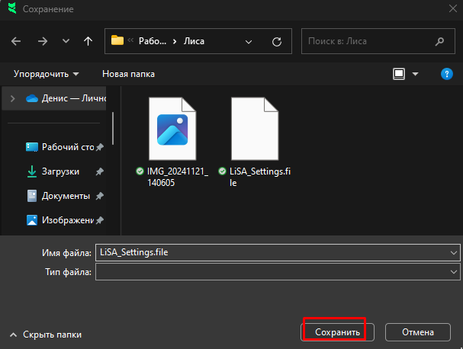Click the view layout icon

[398, 74]
